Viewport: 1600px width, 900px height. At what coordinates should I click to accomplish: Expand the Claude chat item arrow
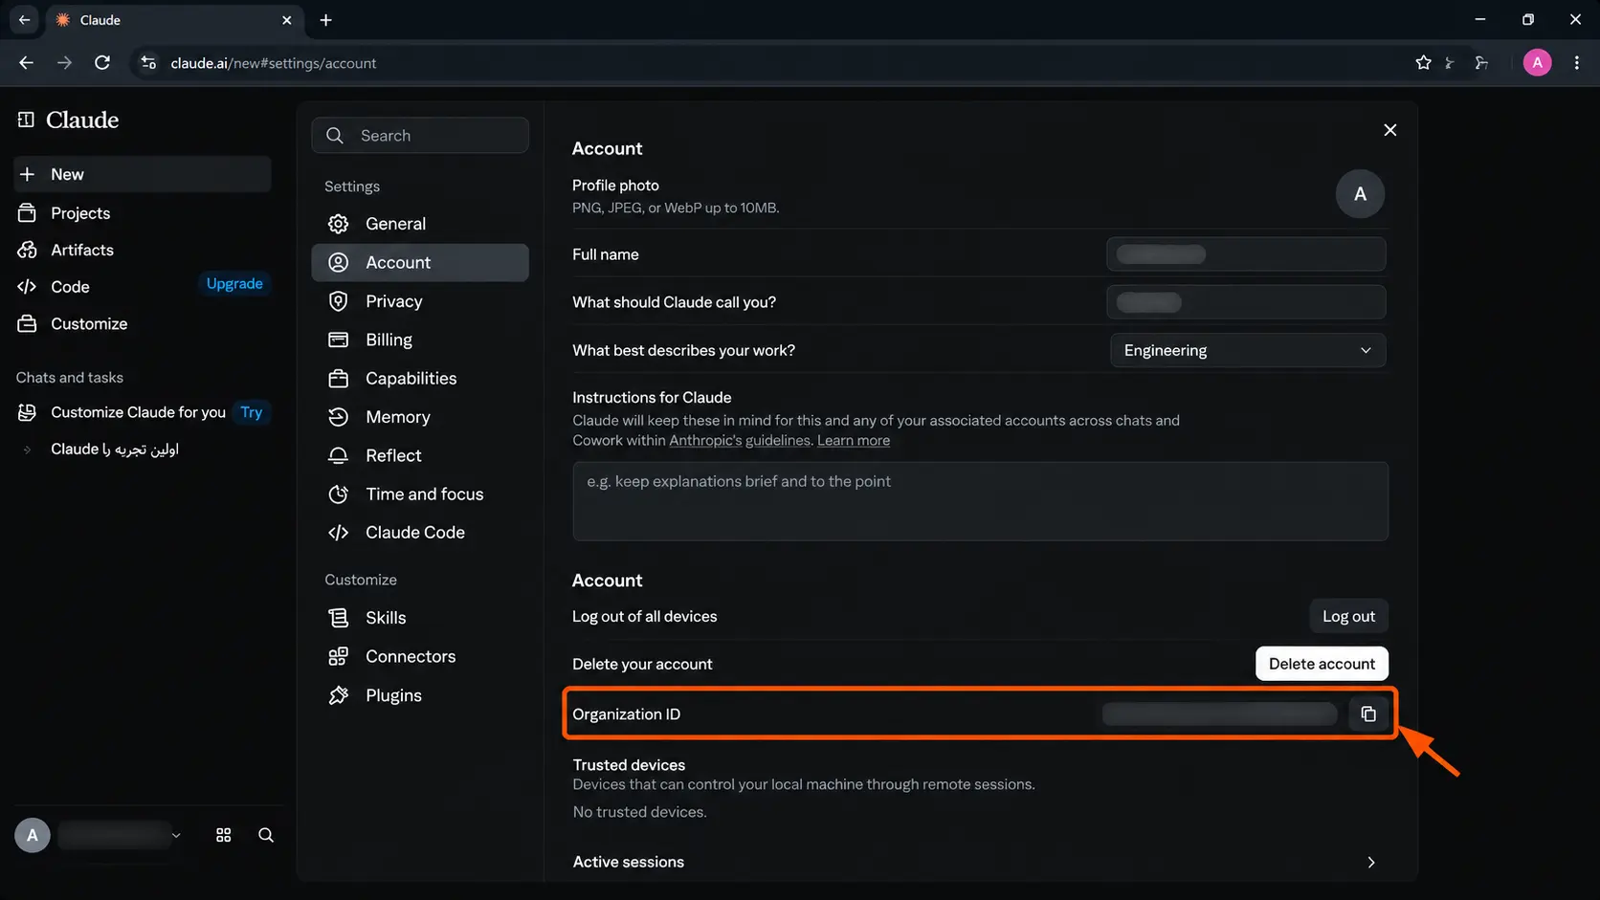27,450
